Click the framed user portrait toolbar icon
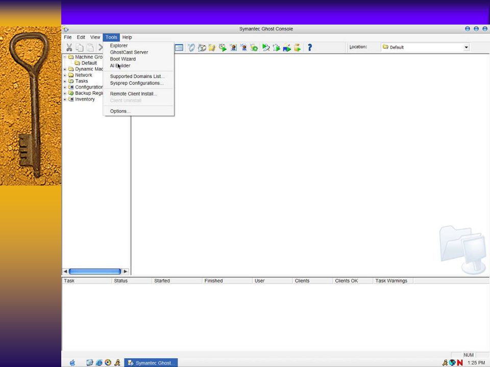 pos(233,47)
